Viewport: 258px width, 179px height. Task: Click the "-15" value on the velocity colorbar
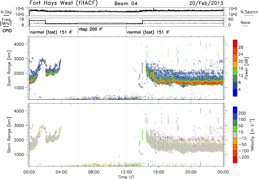(x=243, y=138)
